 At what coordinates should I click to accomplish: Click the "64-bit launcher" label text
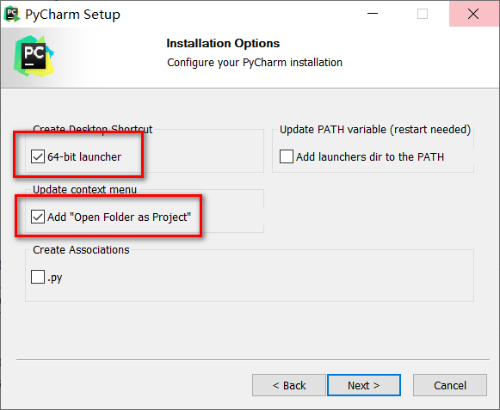click(x=84, y=156)
